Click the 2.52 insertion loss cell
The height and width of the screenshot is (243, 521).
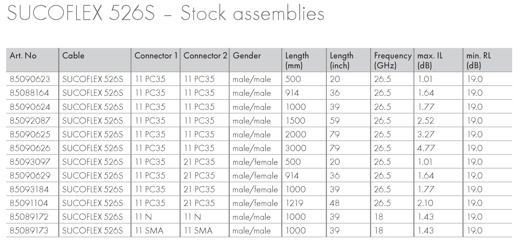click(x=426, y=121)
